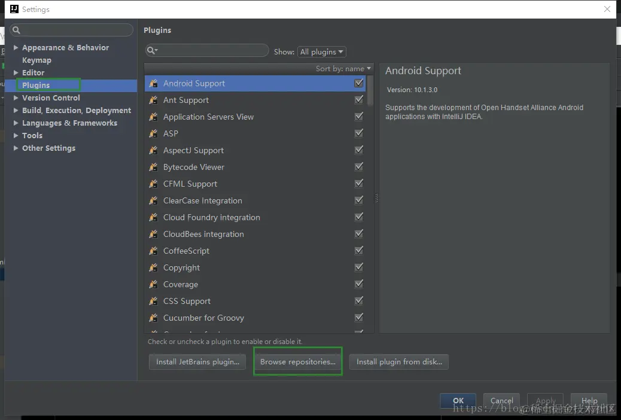Close the Settings dialog window

pos(607,9)
